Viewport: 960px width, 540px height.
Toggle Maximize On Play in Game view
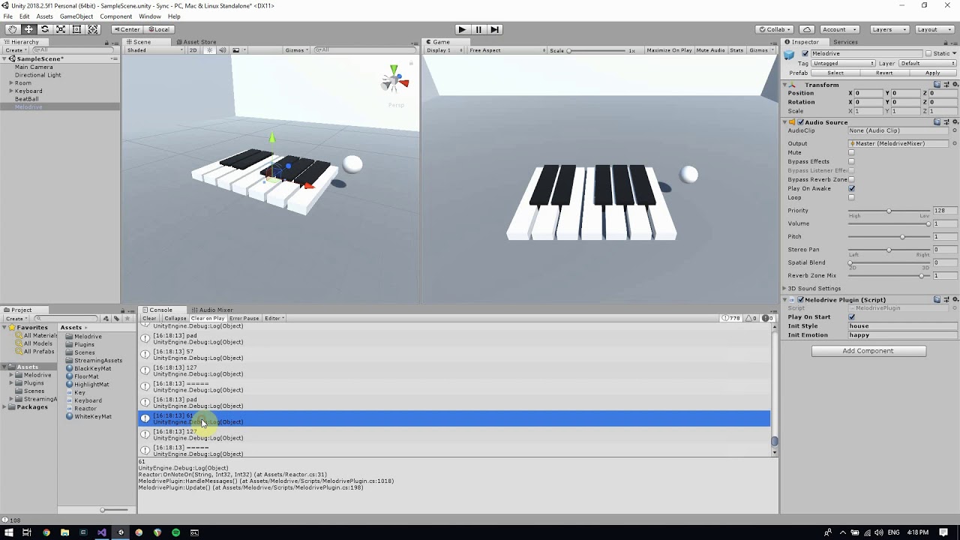[x=669, y=50]
